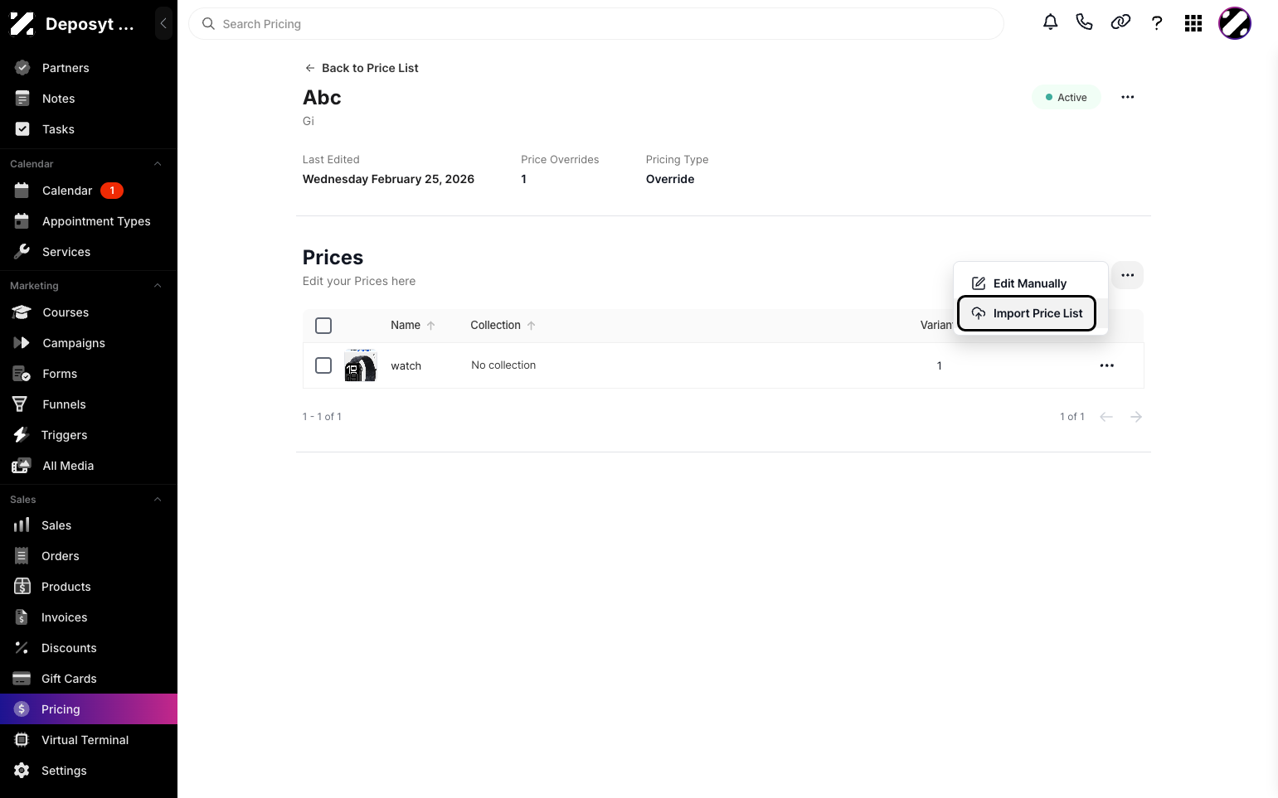
Task: Collapse the sidebar with the chevron button
Action: [x=163, y=23]
